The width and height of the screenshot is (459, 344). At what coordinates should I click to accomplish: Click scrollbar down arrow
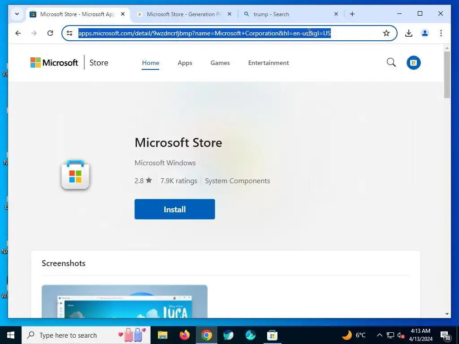447,314
